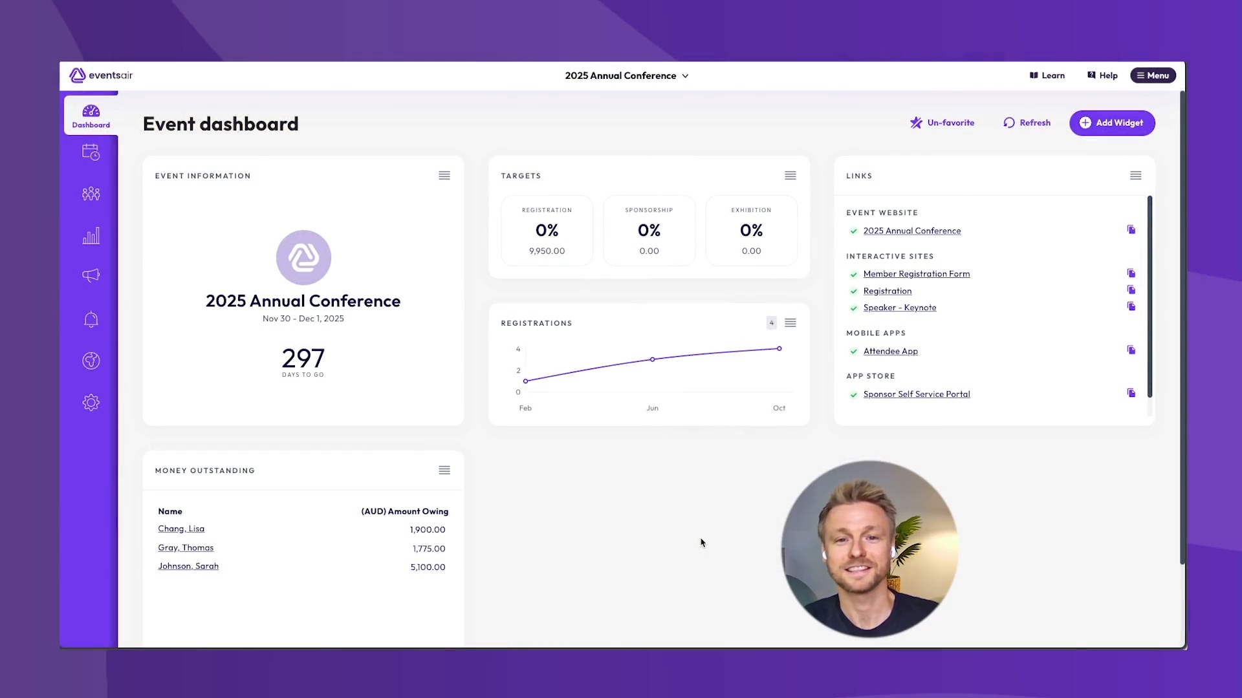The image size is (1242, 698).
Task: Open the Help menu item
Action: point(1103,76)
